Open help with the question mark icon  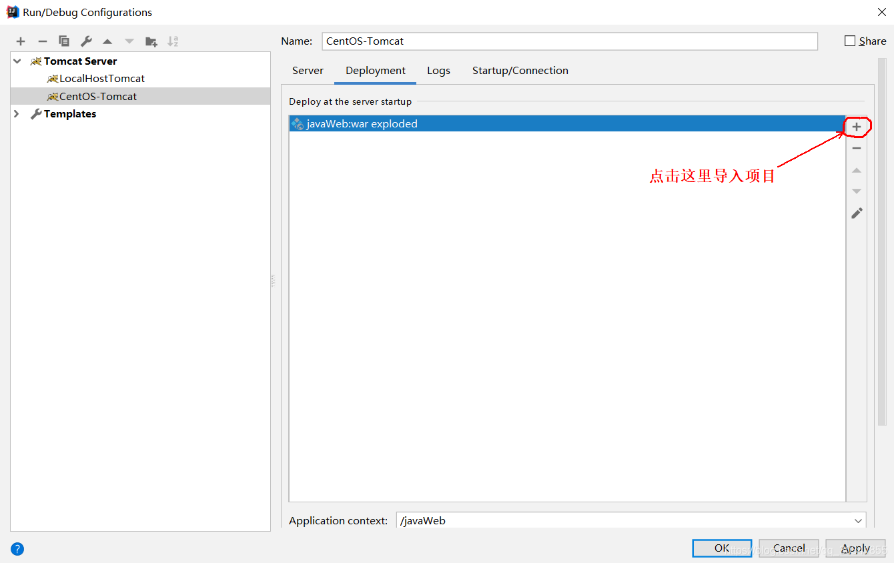pos(17,549)
